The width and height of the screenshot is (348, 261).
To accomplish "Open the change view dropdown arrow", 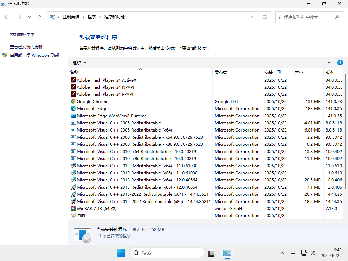I will 328,63.
